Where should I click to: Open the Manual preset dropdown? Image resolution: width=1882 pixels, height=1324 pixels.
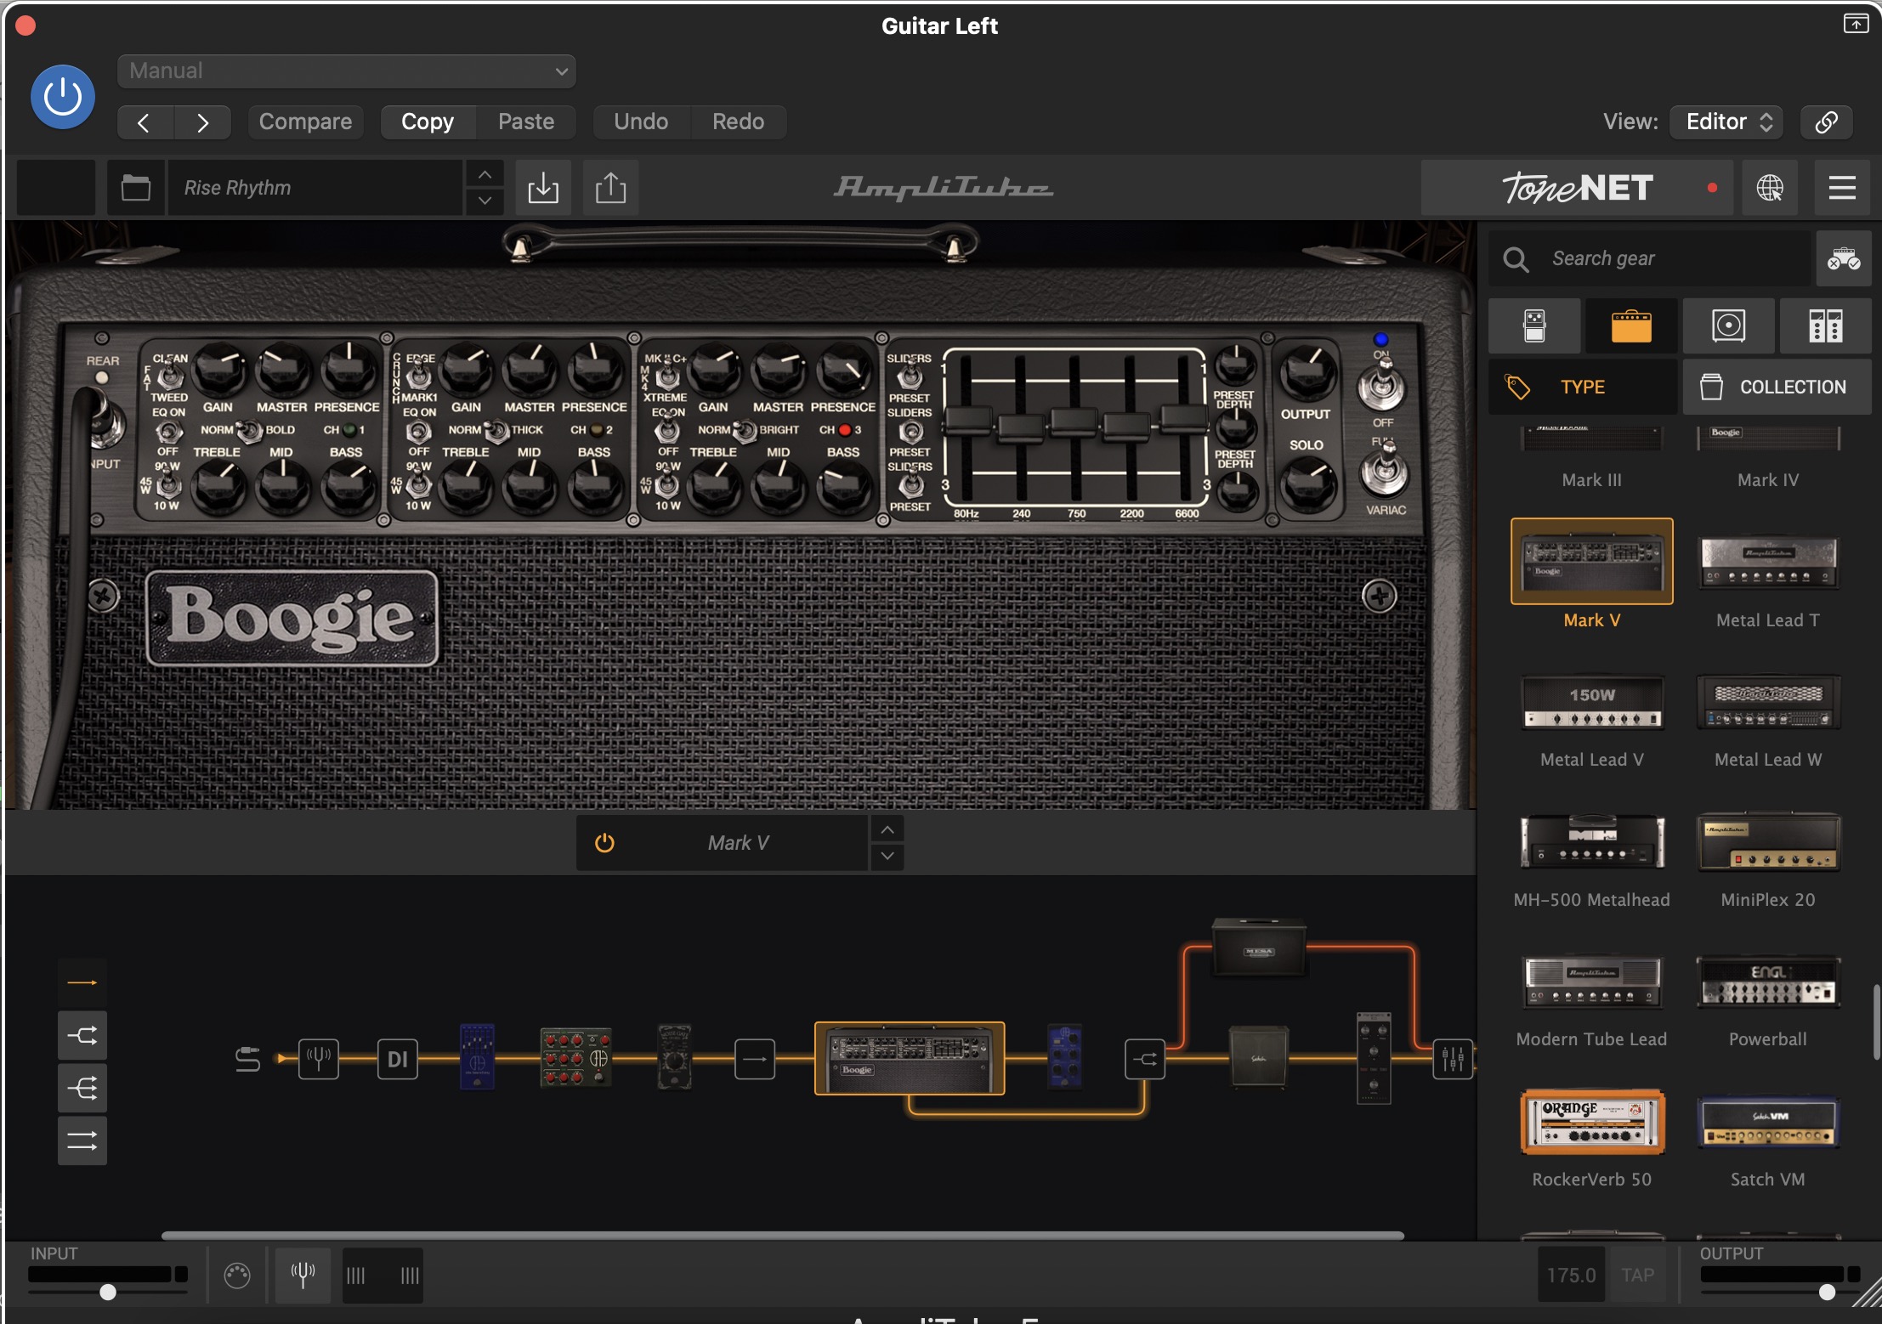click(347, 71)
